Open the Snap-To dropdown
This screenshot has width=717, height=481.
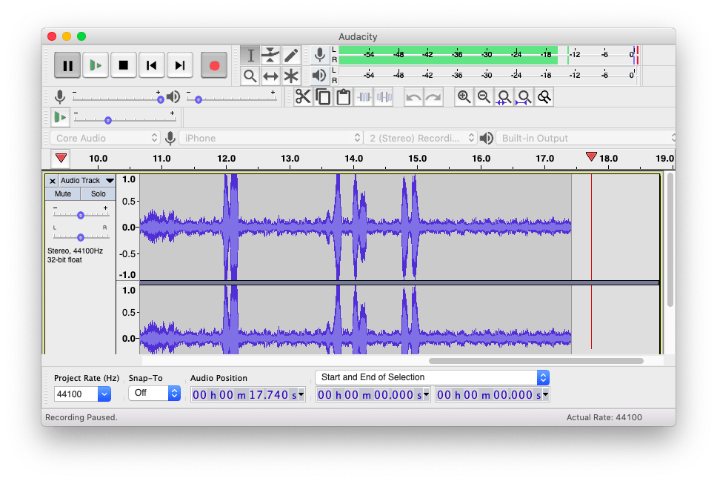(154, 394)
